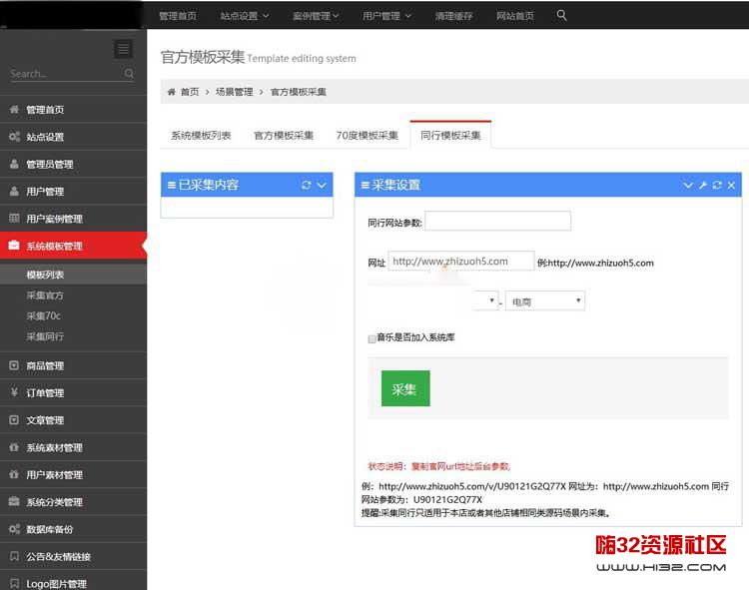Click the 网址 URL input field
The height and width of the screenshot is (590, 749).
460,262
